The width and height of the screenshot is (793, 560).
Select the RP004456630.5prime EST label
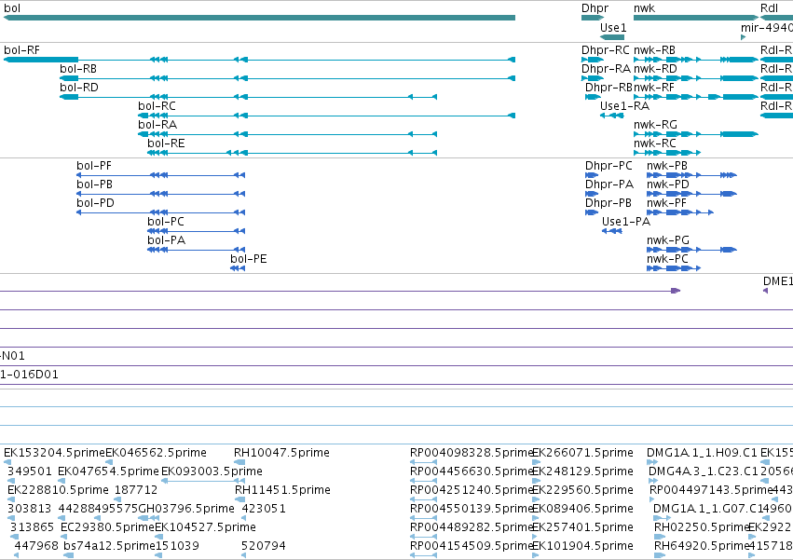pyautogui.click(x=472, y=471)
